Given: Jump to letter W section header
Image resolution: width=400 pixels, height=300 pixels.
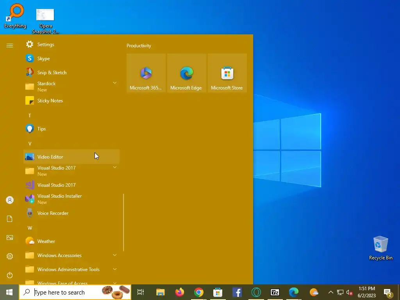Looking at the screenshot, I should [x=30, y=228].
